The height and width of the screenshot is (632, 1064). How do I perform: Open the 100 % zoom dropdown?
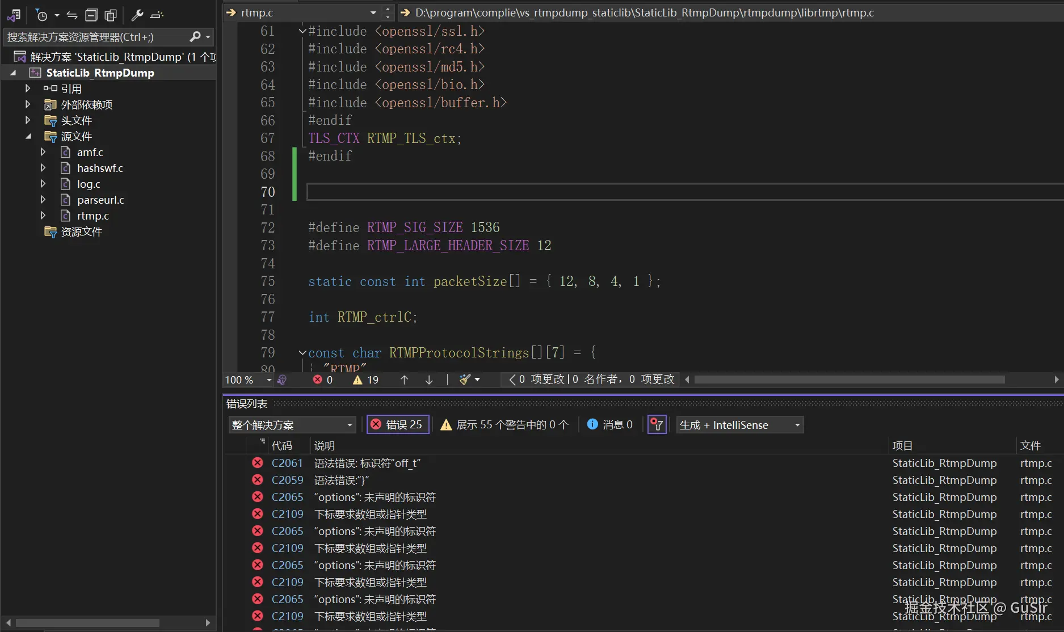[268, 380]
